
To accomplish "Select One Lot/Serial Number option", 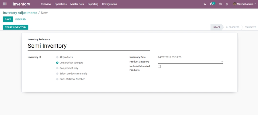I will click(57, 79).
